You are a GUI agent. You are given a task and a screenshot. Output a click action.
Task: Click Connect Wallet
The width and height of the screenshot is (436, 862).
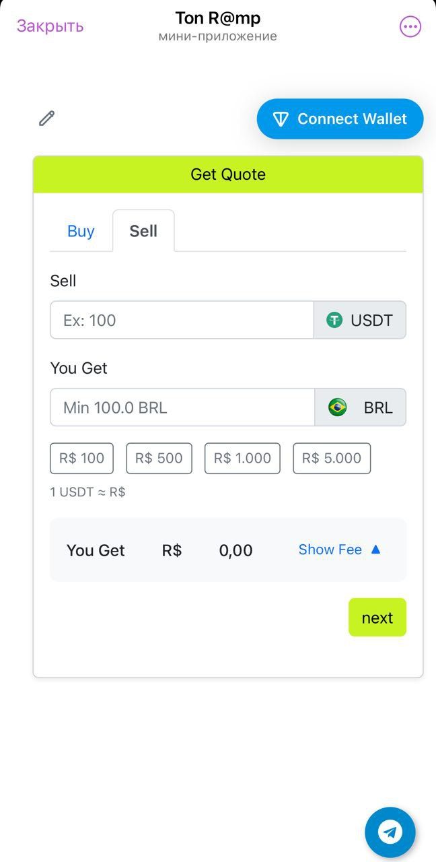click(340, 119)
